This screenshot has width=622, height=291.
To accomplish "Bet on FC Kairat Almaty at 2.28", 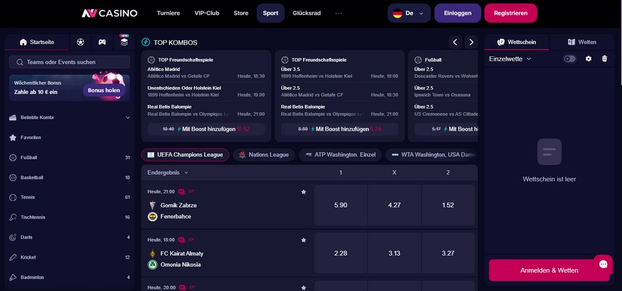I will pyautogui.click(x=341, y=253).
